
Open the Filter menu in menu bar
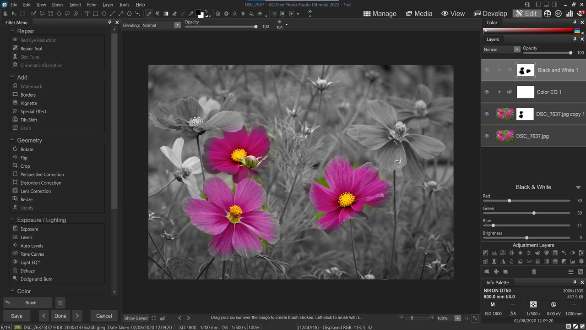point(92,5)
